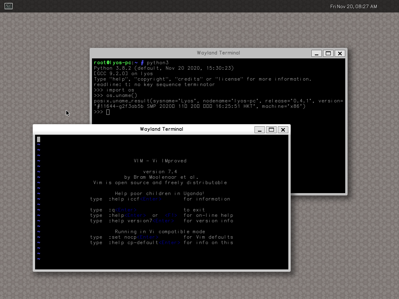Viewport: 399px width, 299px height.
Task: Launch the terminal from the top bar icon
Action: coord(8,6)
